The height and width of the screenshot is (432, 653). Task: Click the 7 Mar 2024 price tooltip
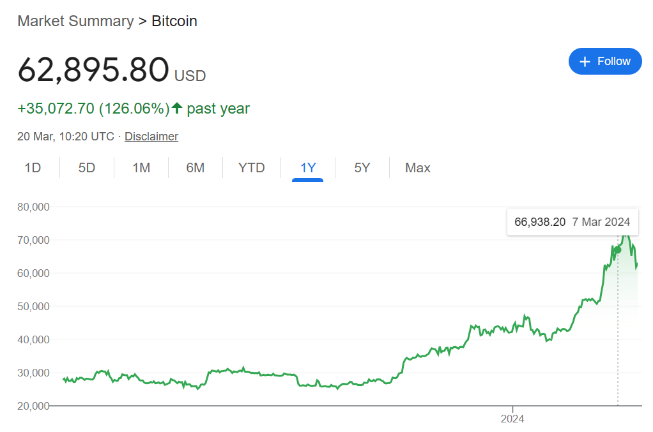572,222
